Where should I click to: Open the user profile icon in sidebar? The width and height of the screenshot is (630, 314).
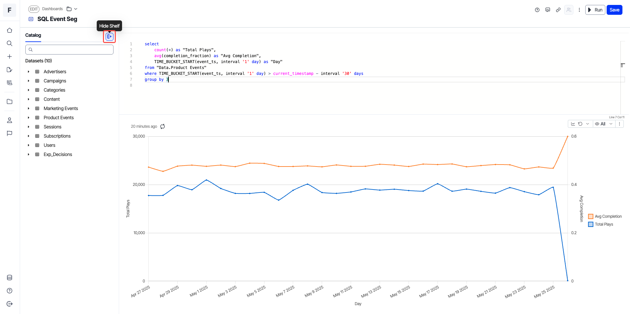pyautogui.click(x=10, y=120)
